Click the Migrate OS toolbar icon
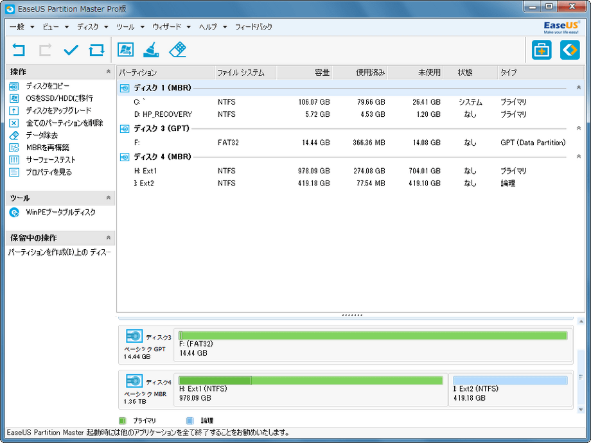 tap(125, 49)
